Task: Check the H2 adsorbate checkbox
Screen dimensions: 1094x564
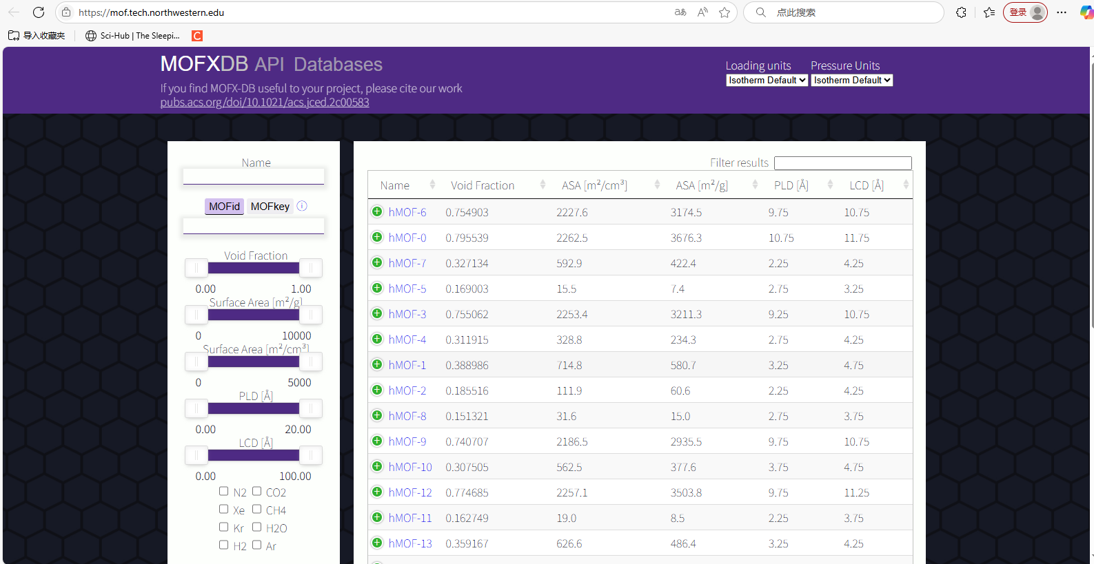Action: click(223, 545)
